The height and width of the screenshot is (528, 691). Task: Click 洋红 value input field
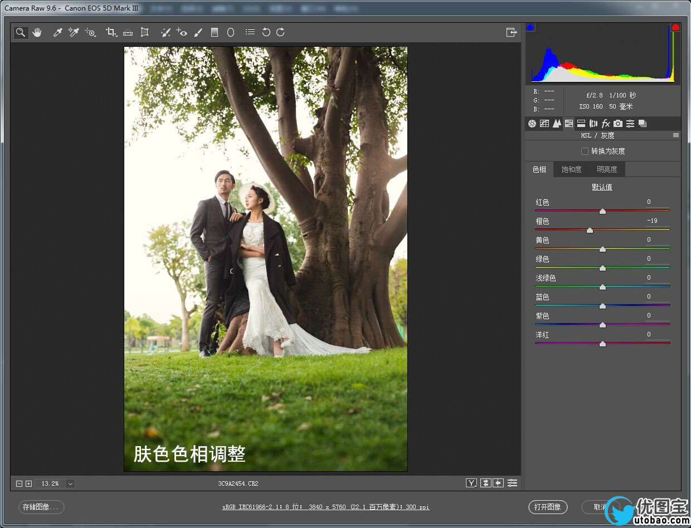tap(657, 335)
